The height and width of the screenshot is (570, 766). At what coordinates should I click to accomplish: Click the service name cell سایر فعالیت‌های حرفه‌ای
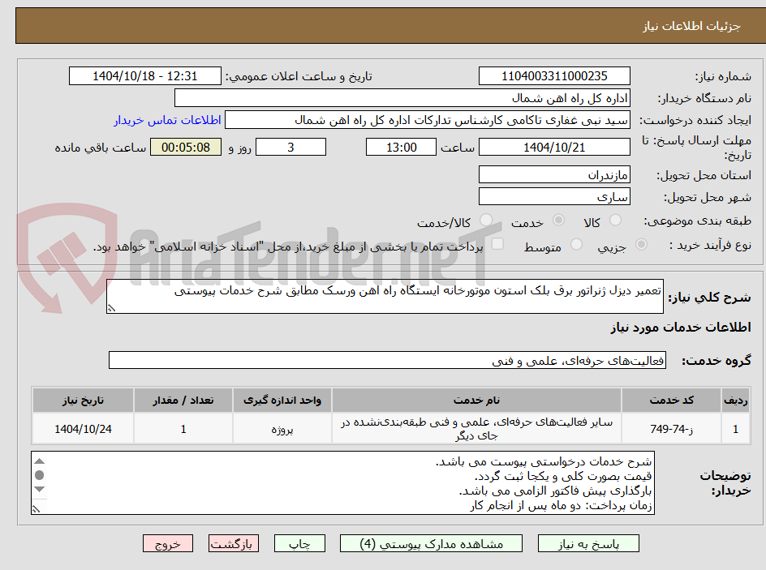(x=476, y=428)
